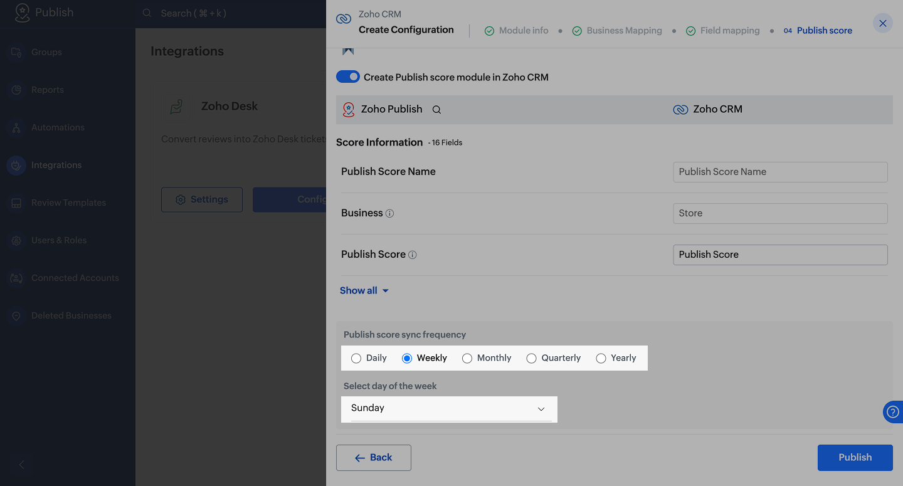903x486 pixels.
Task: Open Review Templates in the sidebar
Action: click(x=69, y=203)
